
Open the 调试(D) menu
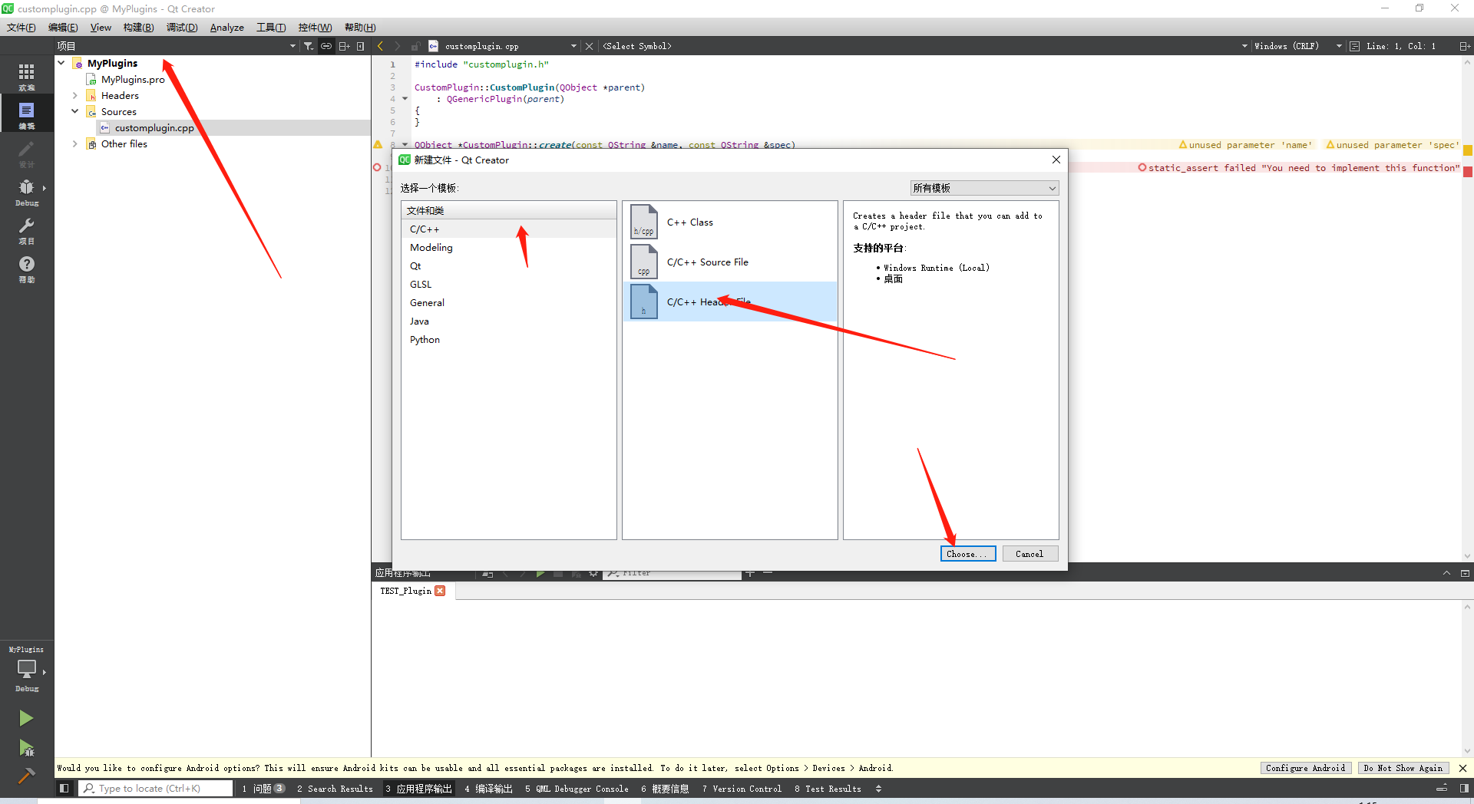coord(182,27)
